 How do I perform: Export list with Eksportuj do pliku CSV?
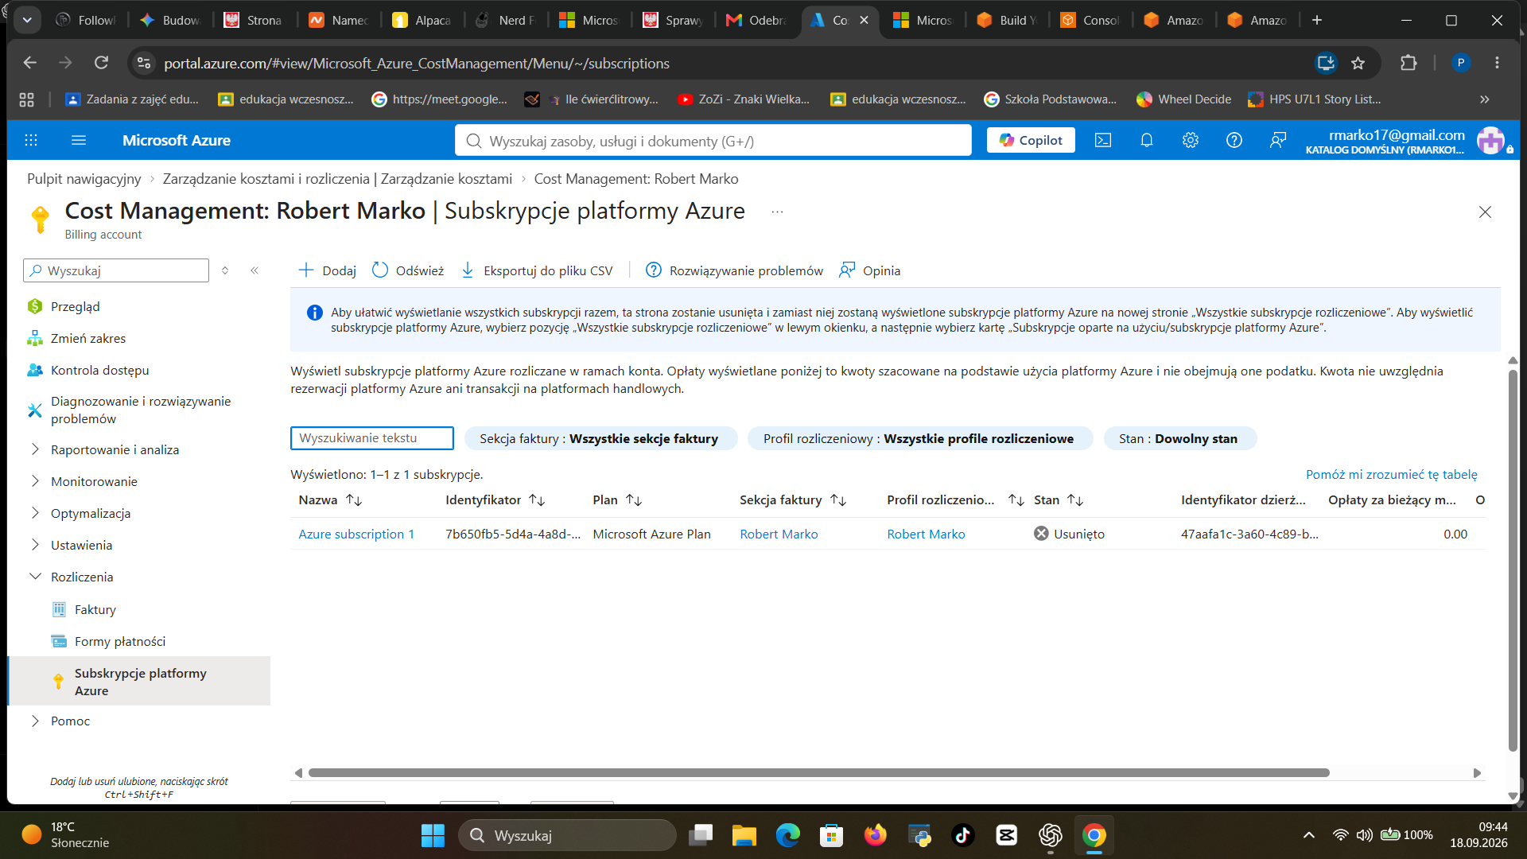pyautogui.click(x=537, y=270)
